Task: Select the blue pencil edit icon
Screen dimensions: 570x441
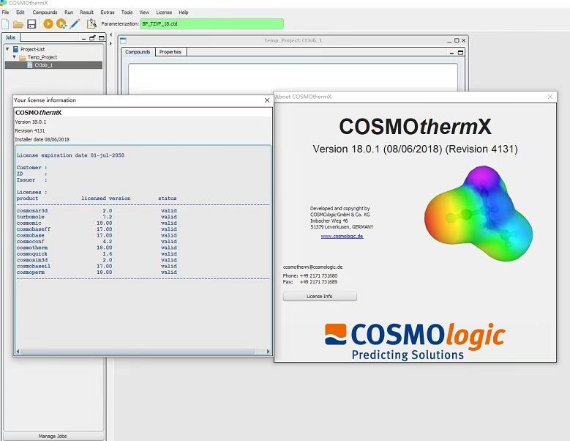Action: 75,24
